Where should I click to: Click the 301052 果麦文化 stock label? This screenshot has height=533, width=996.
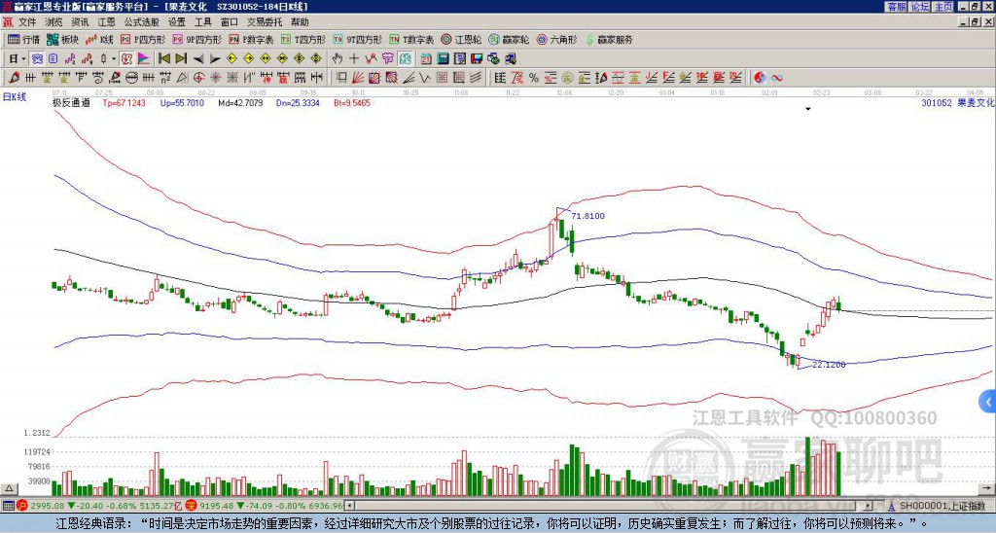click(x=958, y=103)
